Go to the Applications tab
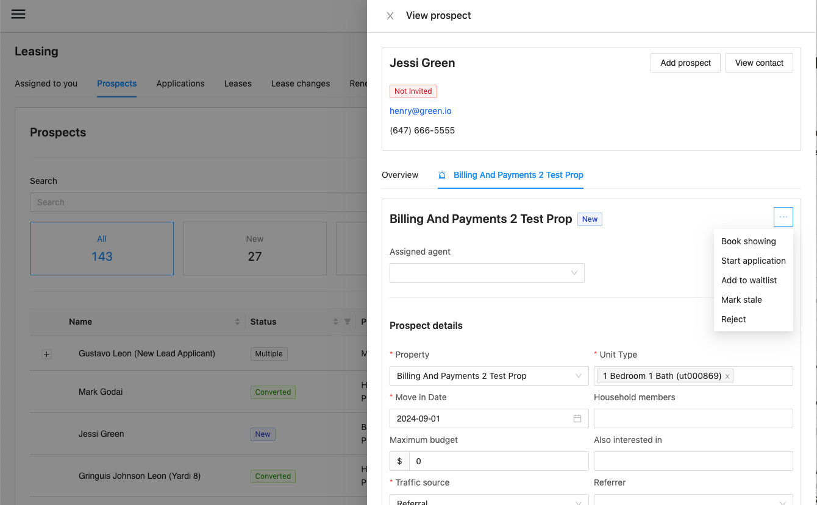 180,83
